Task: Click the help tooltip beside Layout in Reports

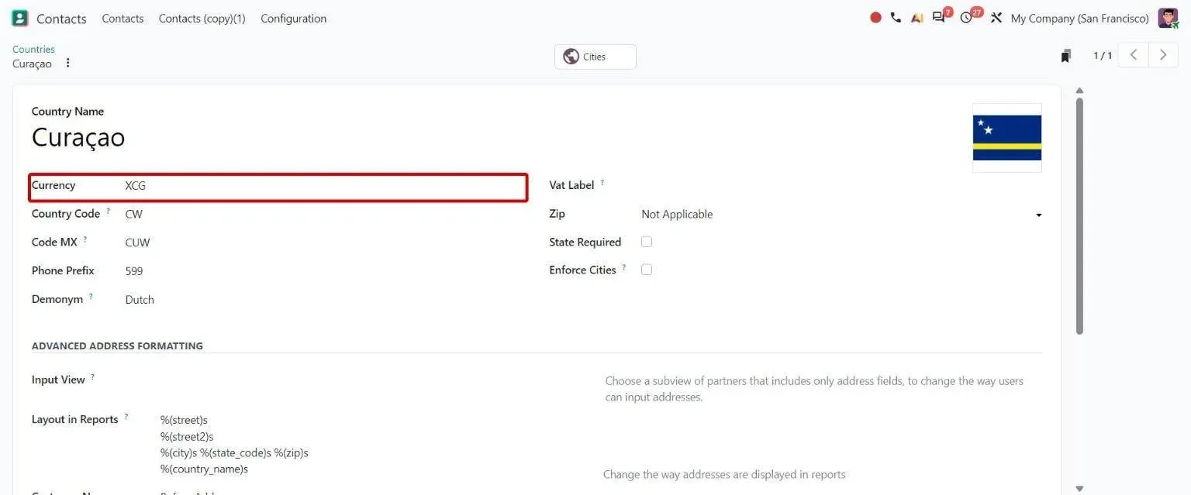Action: (126, 416)
